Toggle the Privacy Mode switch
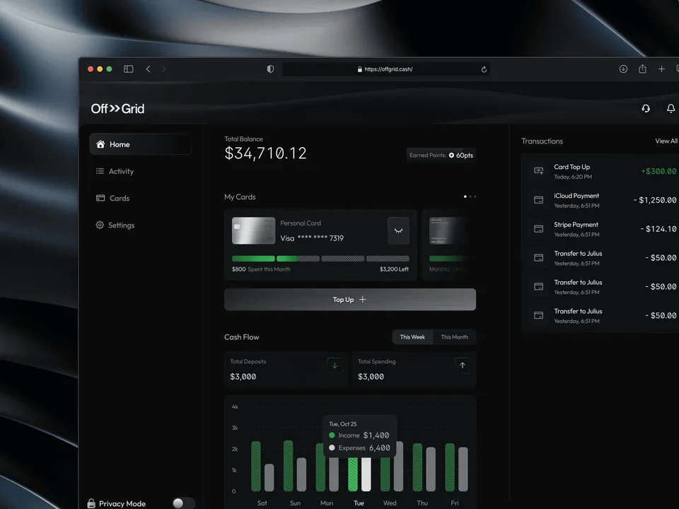This screenshot has width=679, height=509. pos(184,503)
